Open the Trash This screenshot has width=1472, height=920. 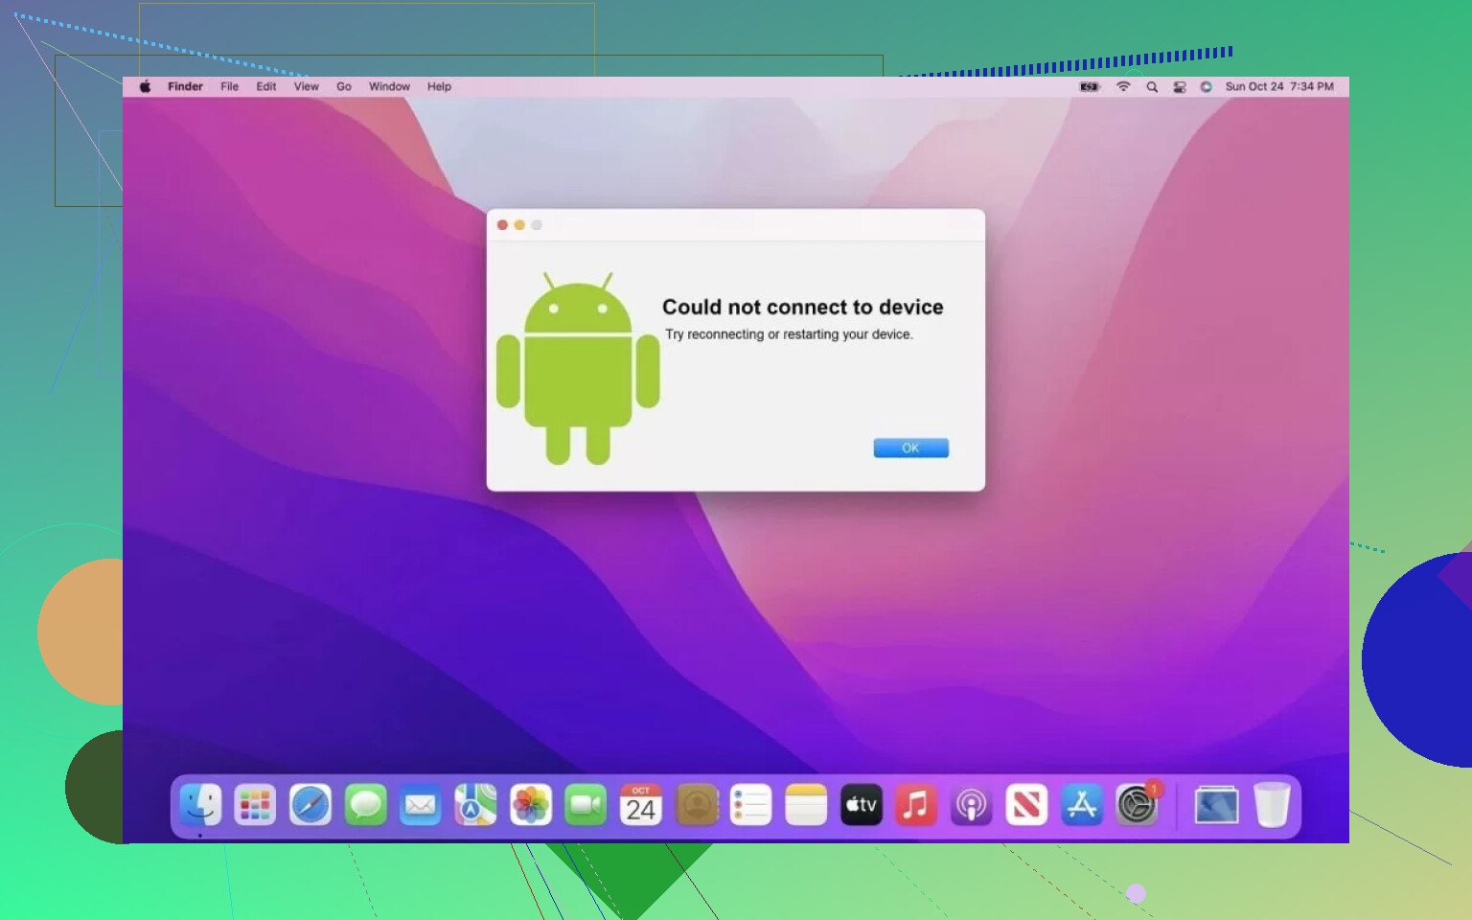coord(1272,805)
